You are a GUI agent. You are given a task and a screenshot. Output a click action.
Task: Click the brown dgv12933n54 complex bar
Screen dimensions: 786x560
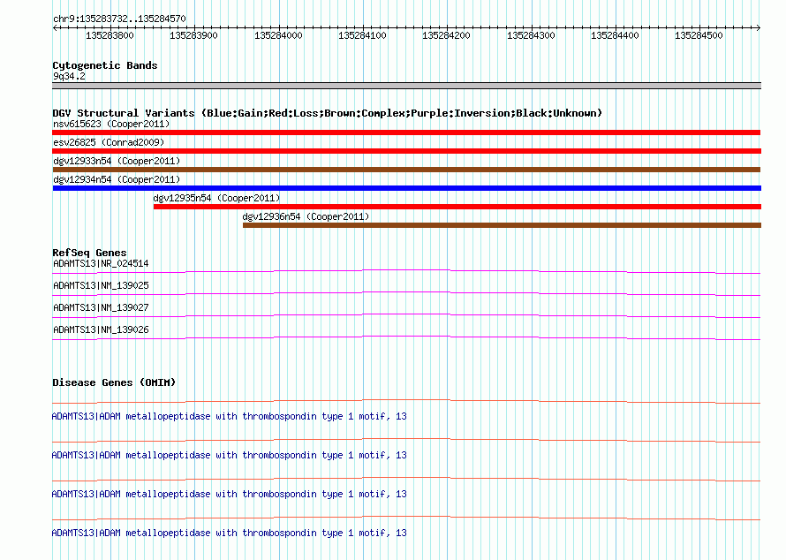pyautogui.click(x=406, y=170)
